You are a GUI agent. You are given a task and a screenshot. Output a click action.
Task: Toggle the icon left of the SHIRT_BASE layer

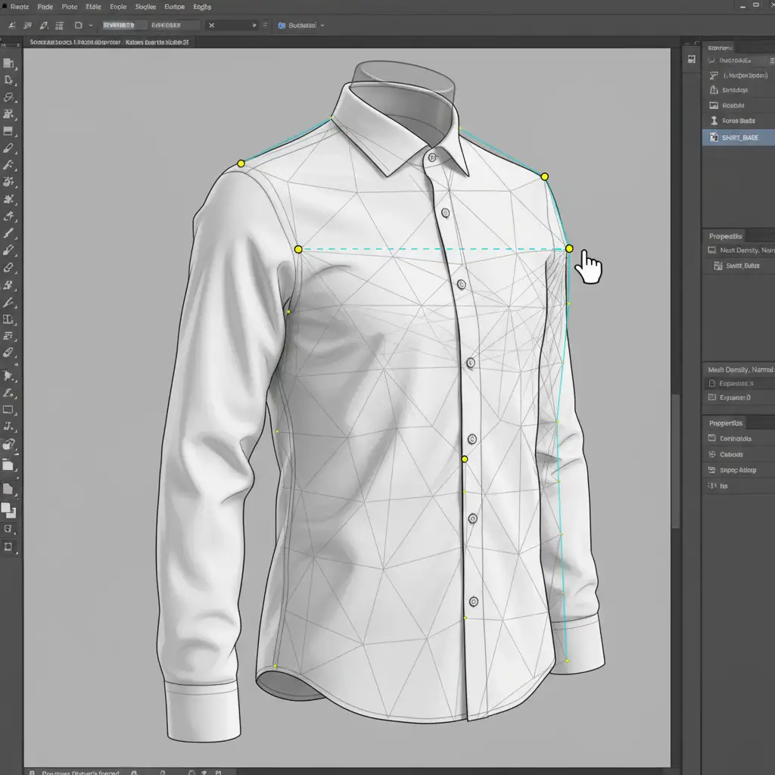[713, 137]
